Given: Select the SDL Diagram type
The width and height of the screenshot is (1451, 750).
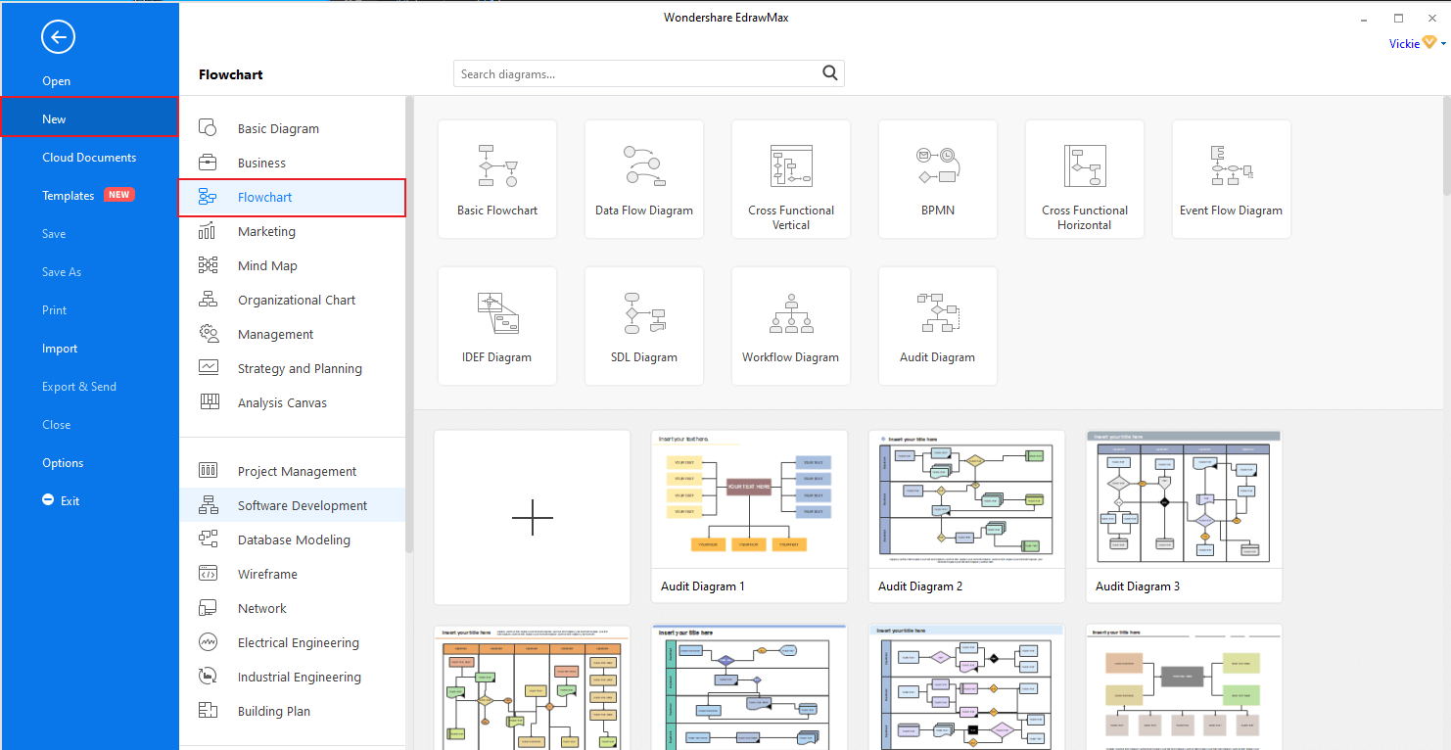Looking at the screenshot, I should pyautogui.click(x=644, y=326).
